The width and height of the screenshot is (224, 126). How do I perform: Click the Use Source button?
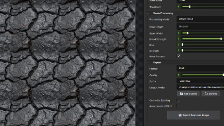coord(188,94)
